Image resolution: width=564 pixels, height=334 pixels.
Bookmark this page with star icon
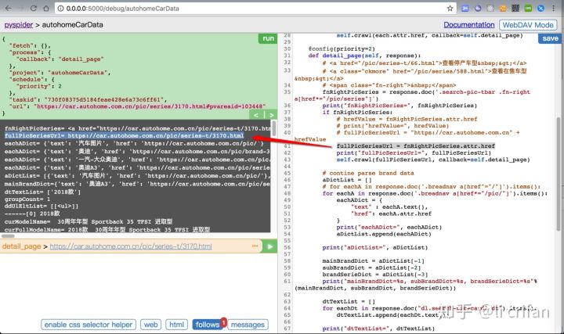pyautogui.click(x=450, y=9)
